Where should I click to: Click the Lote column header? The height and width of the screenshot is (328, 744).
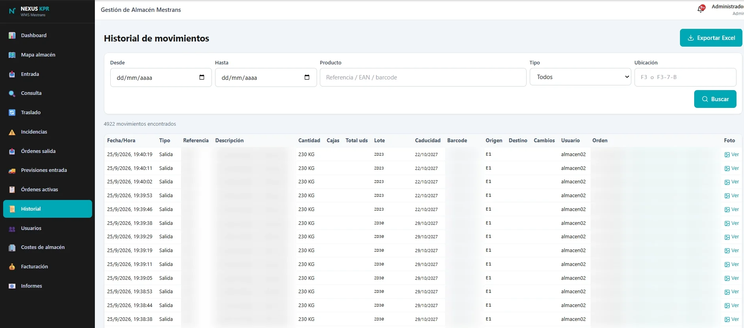(380, 140)
